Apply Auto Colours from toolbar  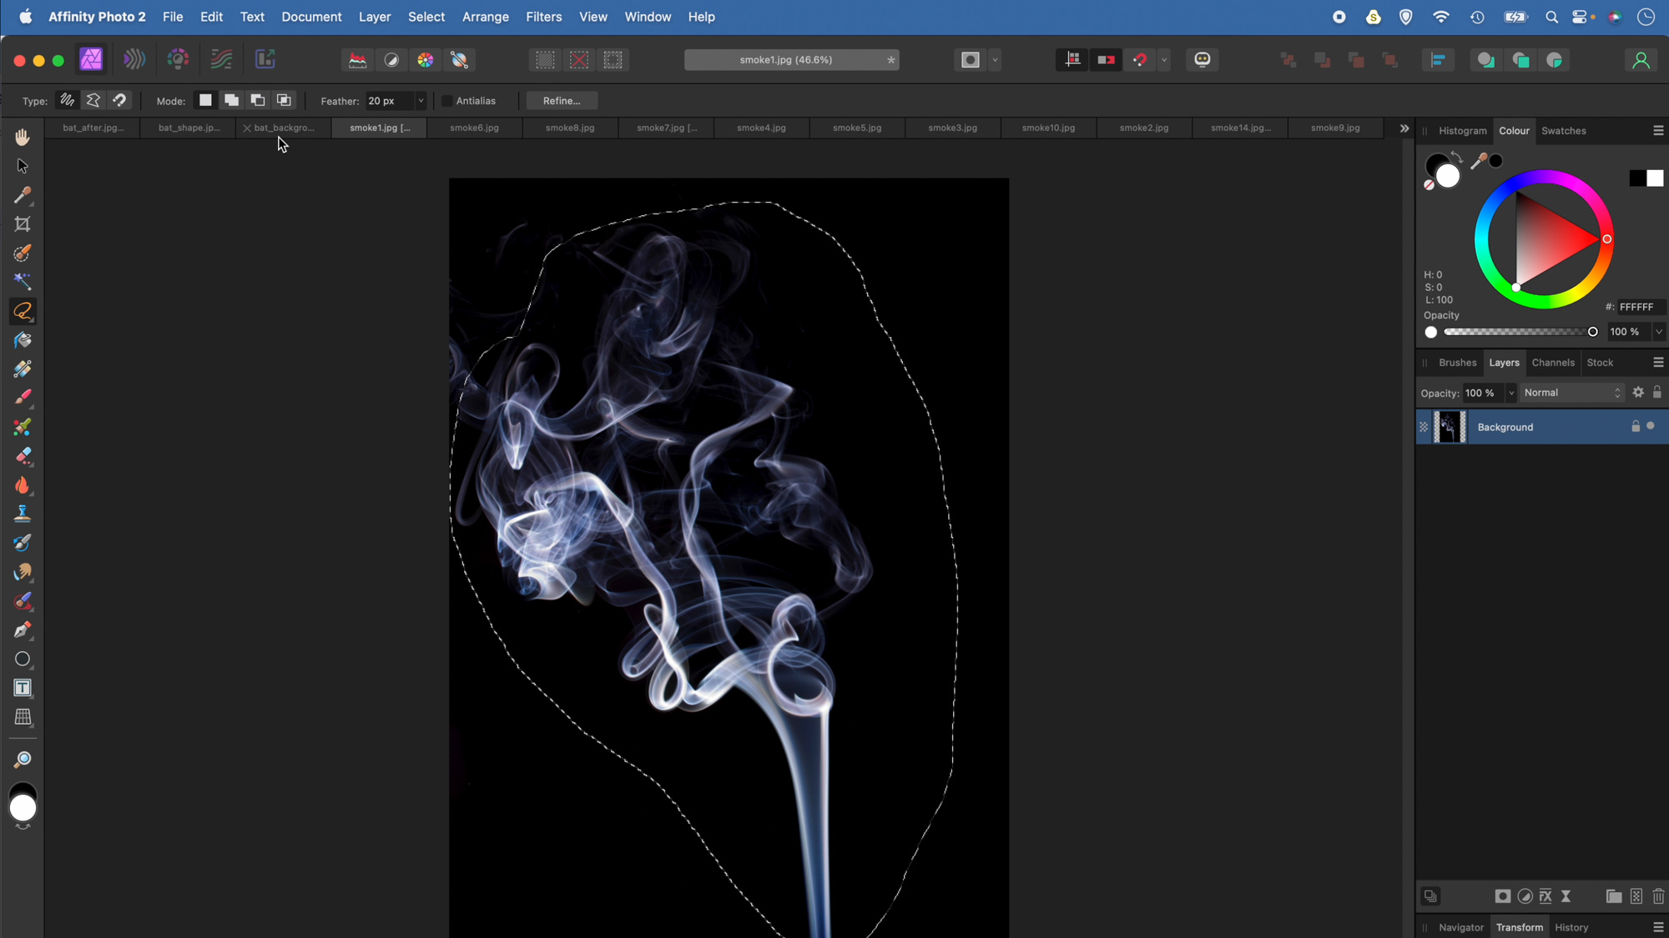click(426, 60)
